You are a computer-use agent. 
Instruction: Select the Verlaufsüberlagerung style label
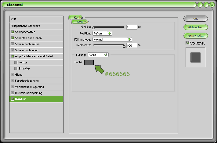click(x=30, y=87)
